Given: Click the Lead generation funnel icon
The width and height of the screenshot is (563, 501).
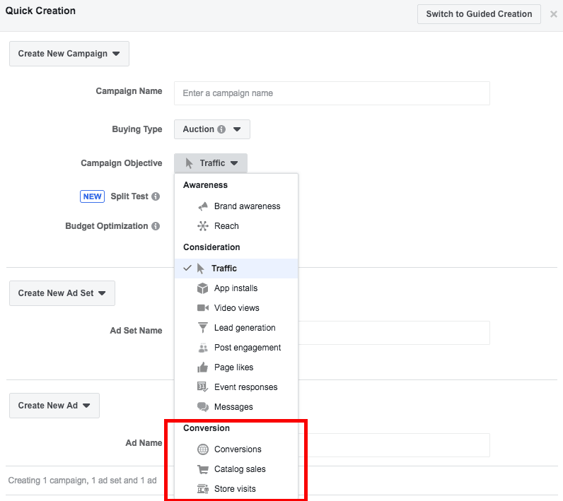Looking at the screenshot, I should [x=203, y=327].
